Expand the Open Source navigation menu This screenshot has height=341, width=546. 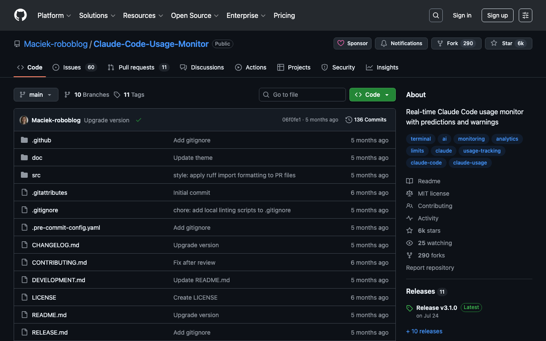195,15
